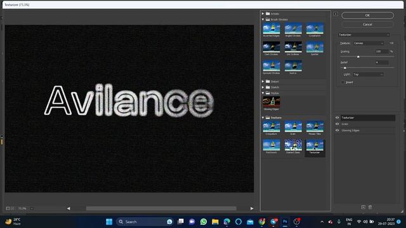Click the Scaling value field

(x=382, y=51)
